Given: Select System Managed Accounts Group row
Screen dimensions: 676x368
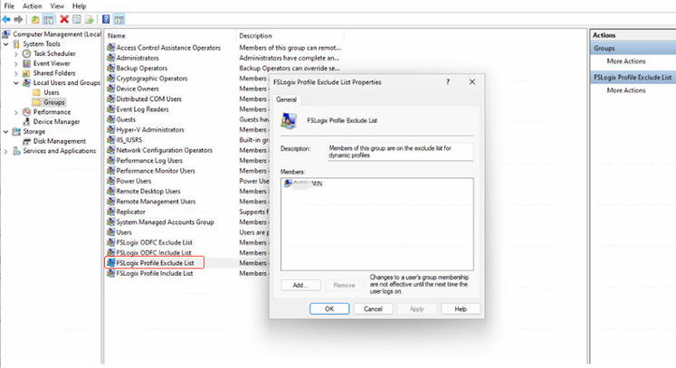Looking at the screenshot, I should (x=165, y=222).
